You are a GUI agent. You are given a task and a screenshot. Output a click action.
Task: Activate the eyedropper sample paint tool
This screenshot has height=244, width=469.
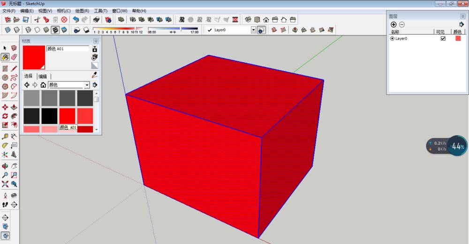click(x=94, y=75)
